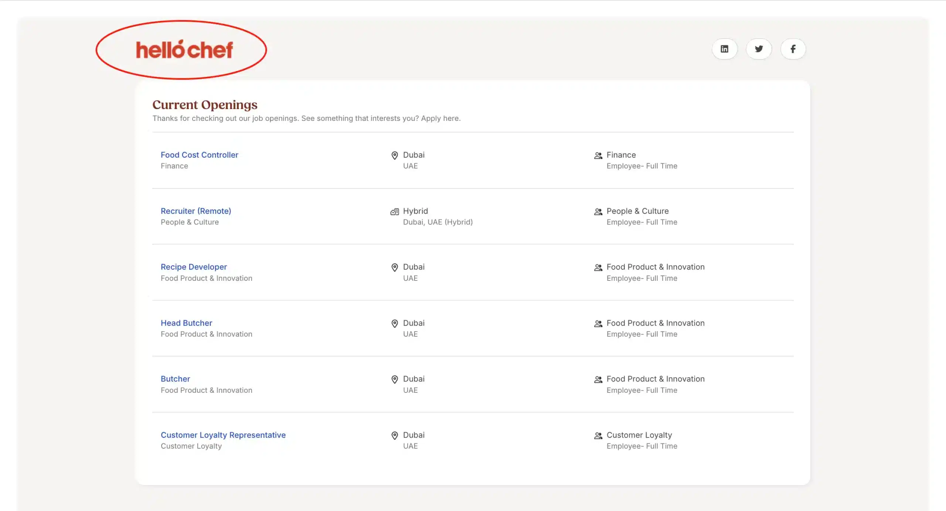Click the department people icon beside Finance
Viewport: 946px width, 511px height.
coord(598,156)
